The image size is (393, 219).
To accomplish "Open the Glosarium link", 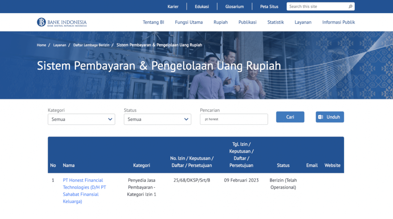I will [234, 7].
